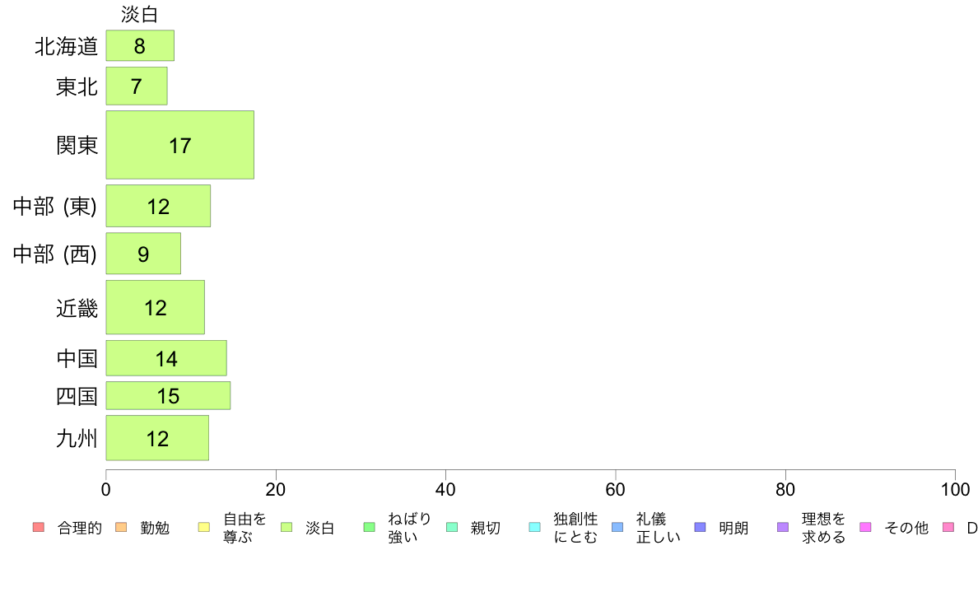The width and height of the screenshot is (978, 606).
Task: Toggle the 淡白 legend swatch
Action: click(286, 527)
